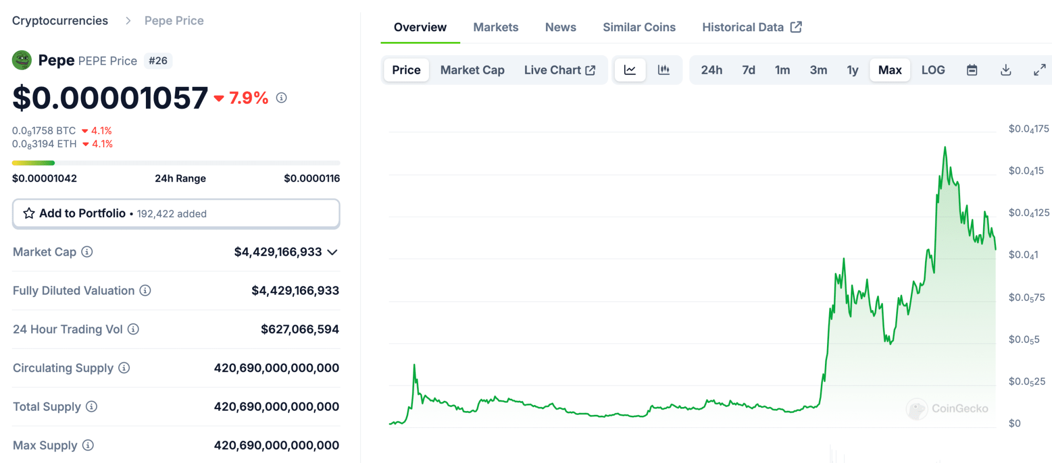
Task: Select the Price chart toggle
Action: coord(406,70)
